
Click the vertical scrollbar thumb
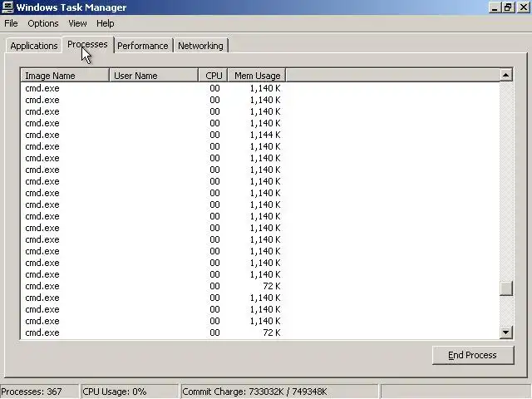click(x=506, y=288)
